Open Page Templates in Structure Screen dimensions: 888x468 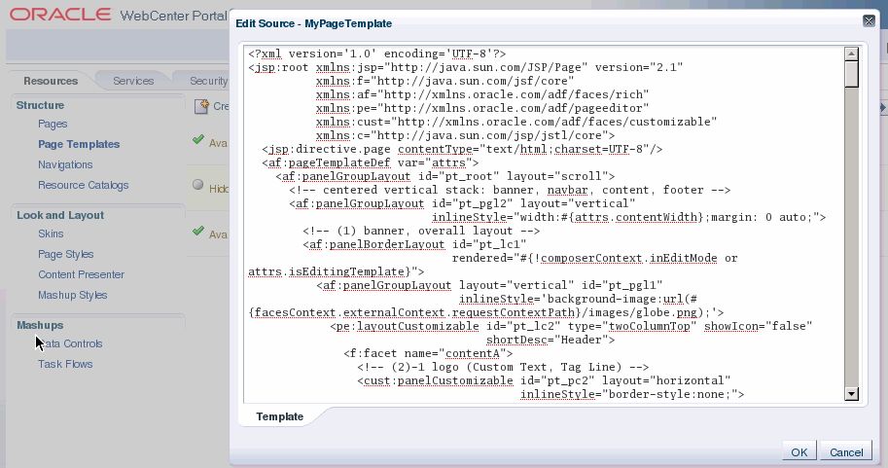79,144
